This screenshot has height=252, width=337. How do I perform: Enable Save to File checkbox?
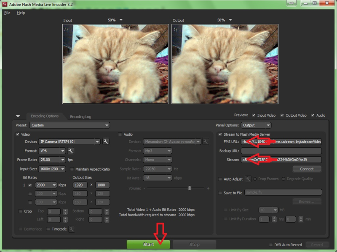(x=220, y=193)
